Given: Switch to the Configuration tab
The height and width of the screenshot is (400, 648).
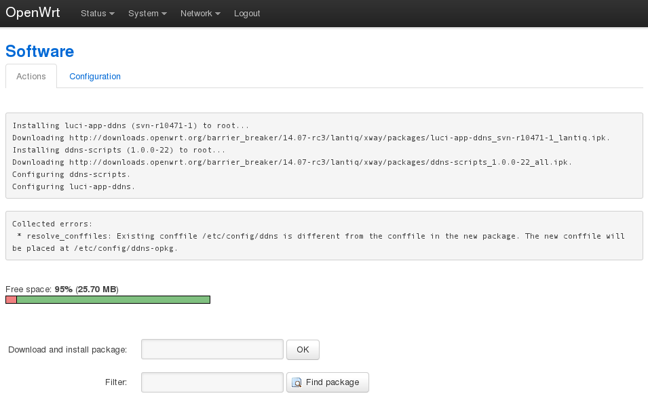Looking at the screenshot, I should [95, 77].
